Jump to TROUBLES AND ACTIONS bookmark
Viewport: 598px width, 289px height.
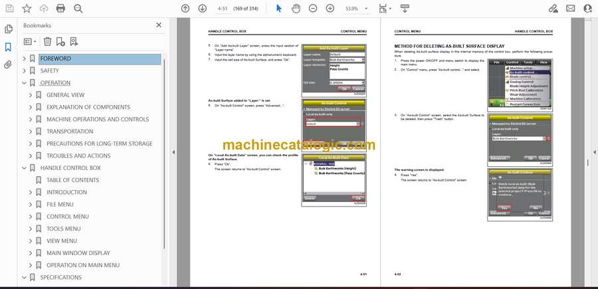(78, 156)
